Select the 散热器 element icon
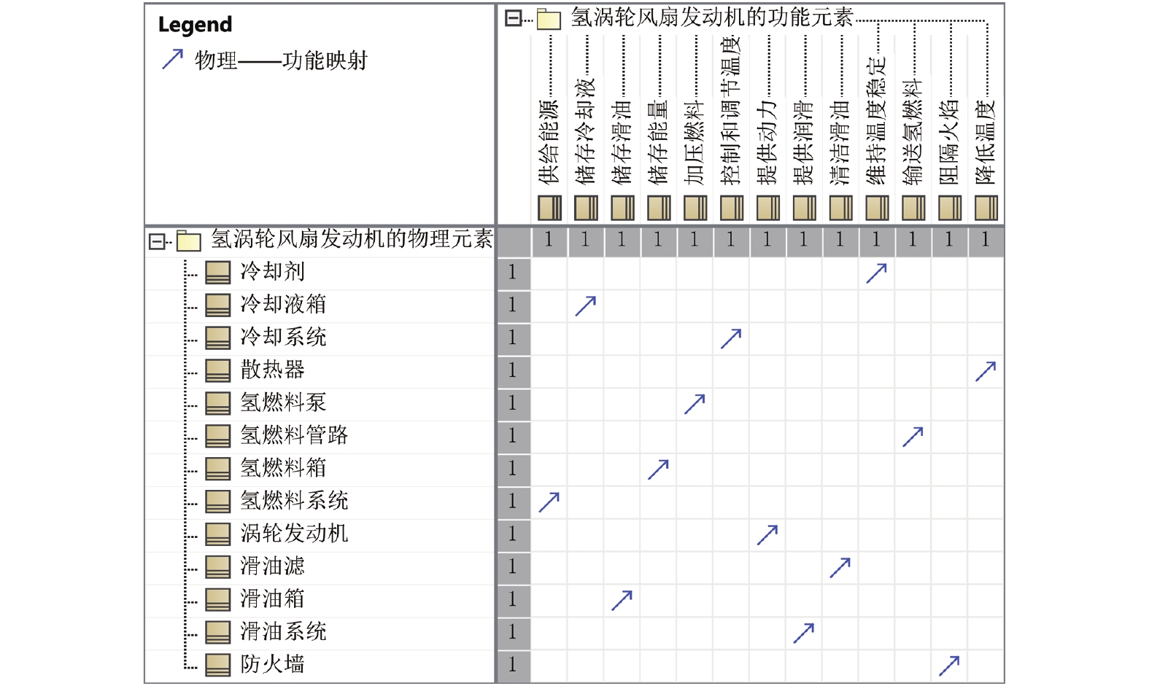1149x686 pixels. pyautogui.click(x=217, y=370)
